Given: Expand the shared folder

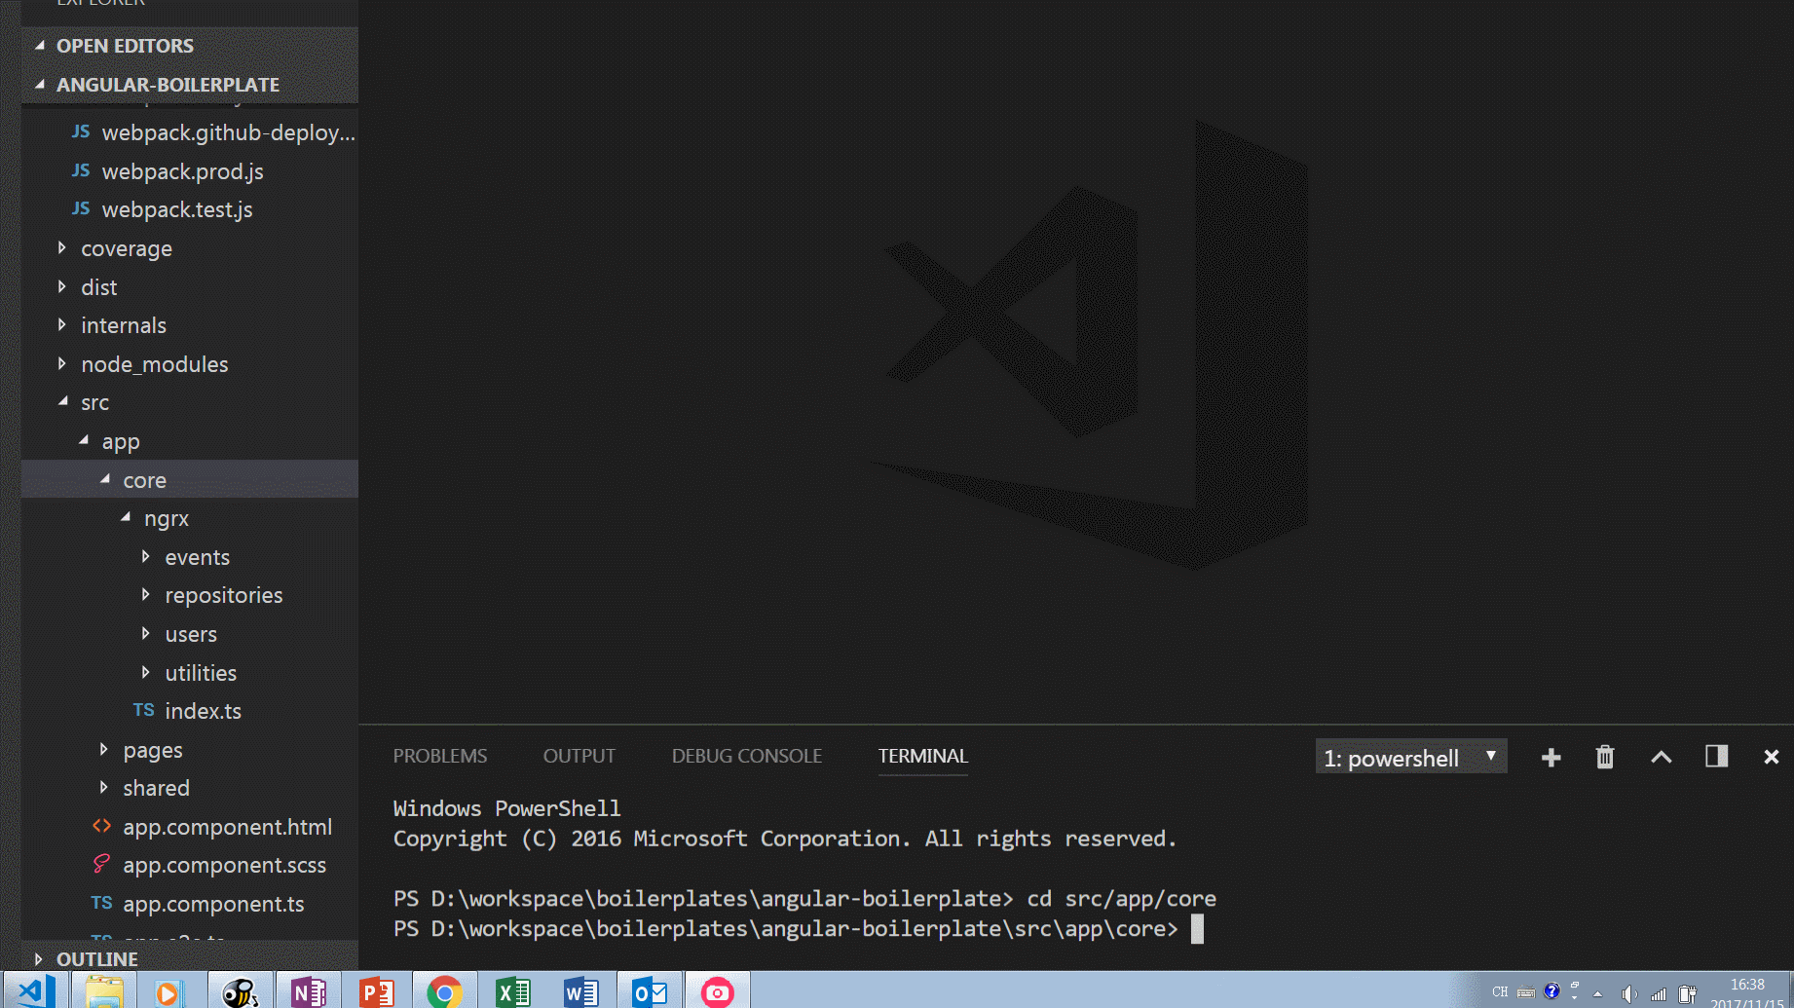Looking at the screenshot, I should click(190, 788).
